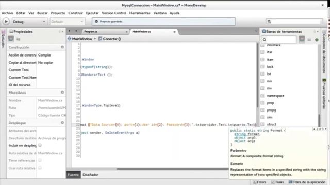Open the Buscar menu
The image size is (330, 185).
point(42,13)
